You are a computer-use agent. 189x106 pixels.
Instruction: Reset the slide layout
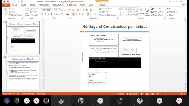coord(33,12)
